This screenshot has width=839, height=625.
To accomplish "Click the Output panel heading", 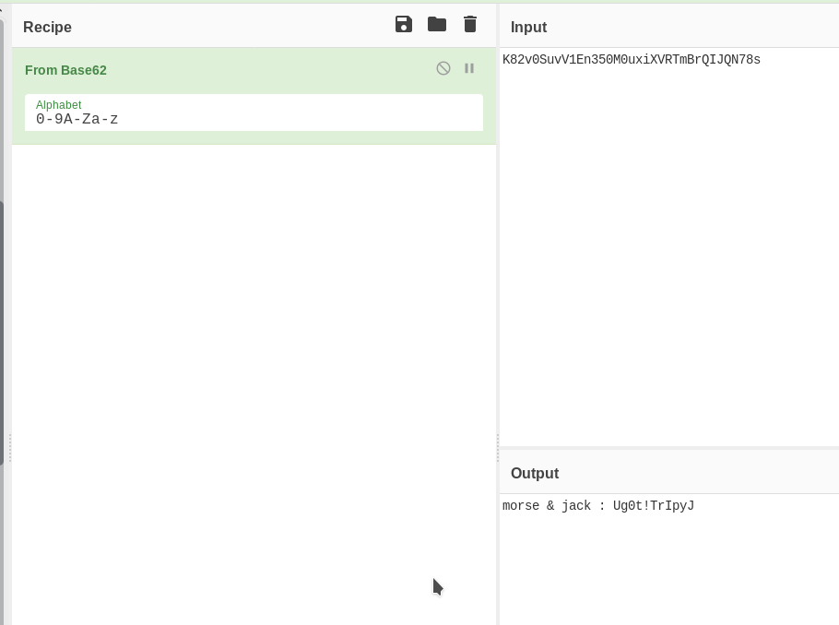I will (535, 473).
